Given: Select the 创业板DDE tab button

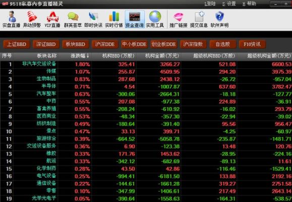Looking at the screenshot, I should pos(164,44).
